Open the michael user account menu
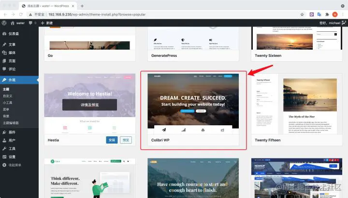This screenshot has height=198, width=348. pyautogui.click(x=333, y=23)
